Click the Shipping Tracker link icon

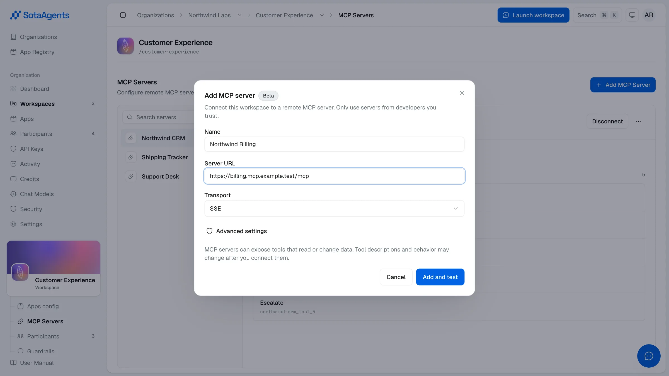pyautogui.click(x=131, y=157)
